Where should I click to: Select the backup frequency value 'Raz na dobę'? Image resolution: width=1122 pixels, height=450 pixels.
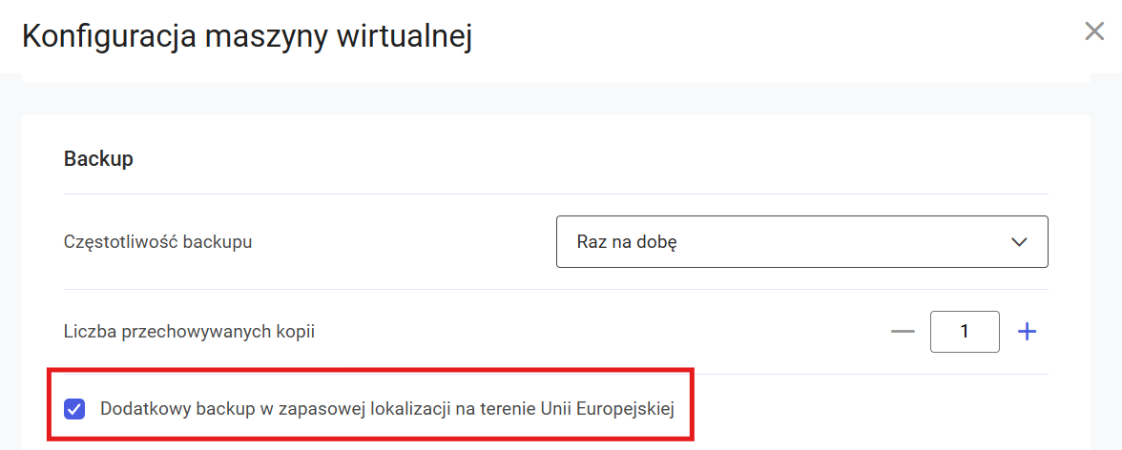[627, 242]
